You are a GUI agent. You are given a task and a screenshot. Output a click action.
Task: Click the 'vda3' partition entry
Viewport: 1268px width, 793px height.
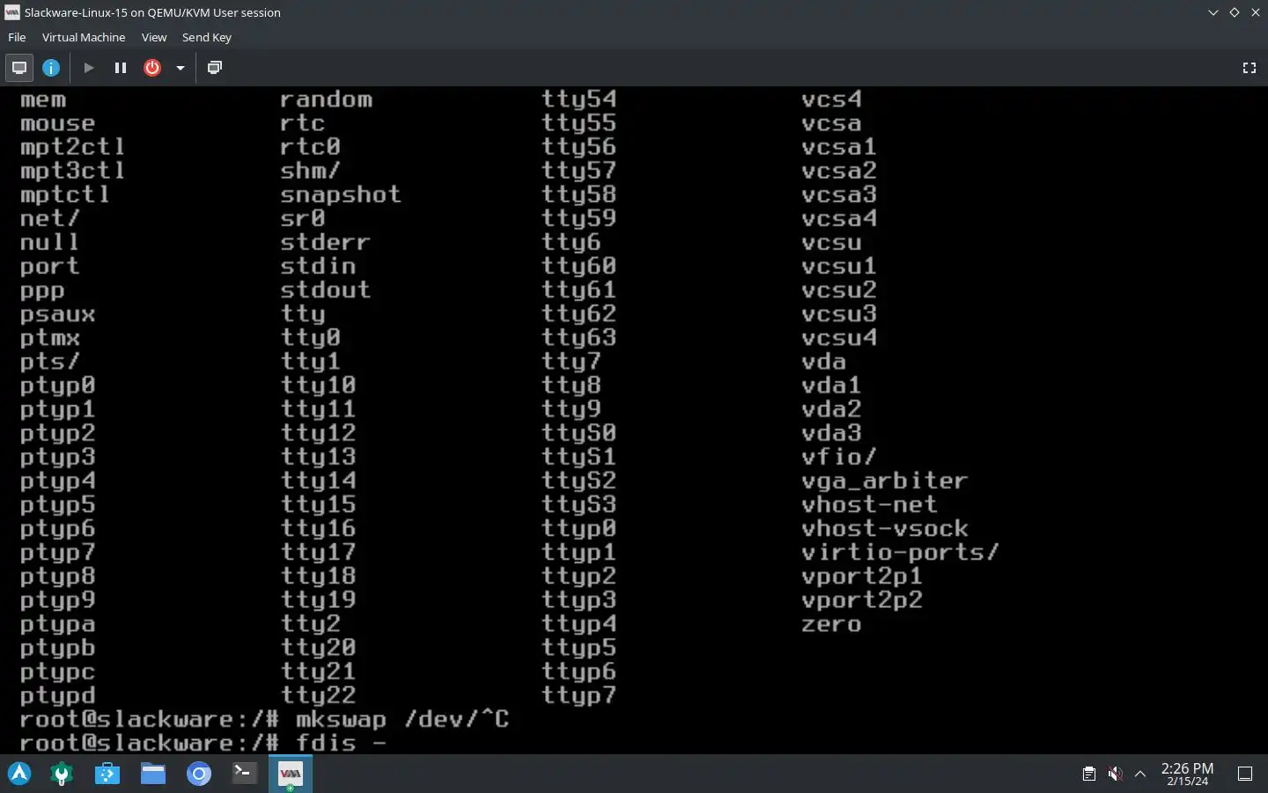(x=831, y=433)
